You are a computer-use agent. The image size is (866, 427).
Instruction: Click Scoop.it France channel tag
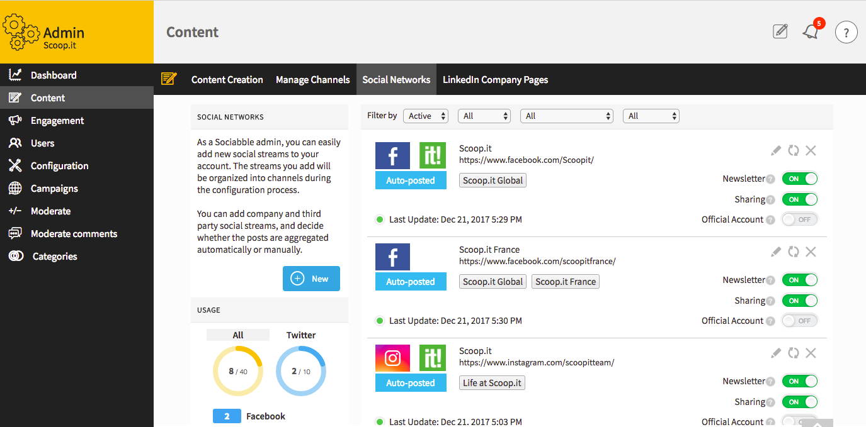[x=566, y=282]
